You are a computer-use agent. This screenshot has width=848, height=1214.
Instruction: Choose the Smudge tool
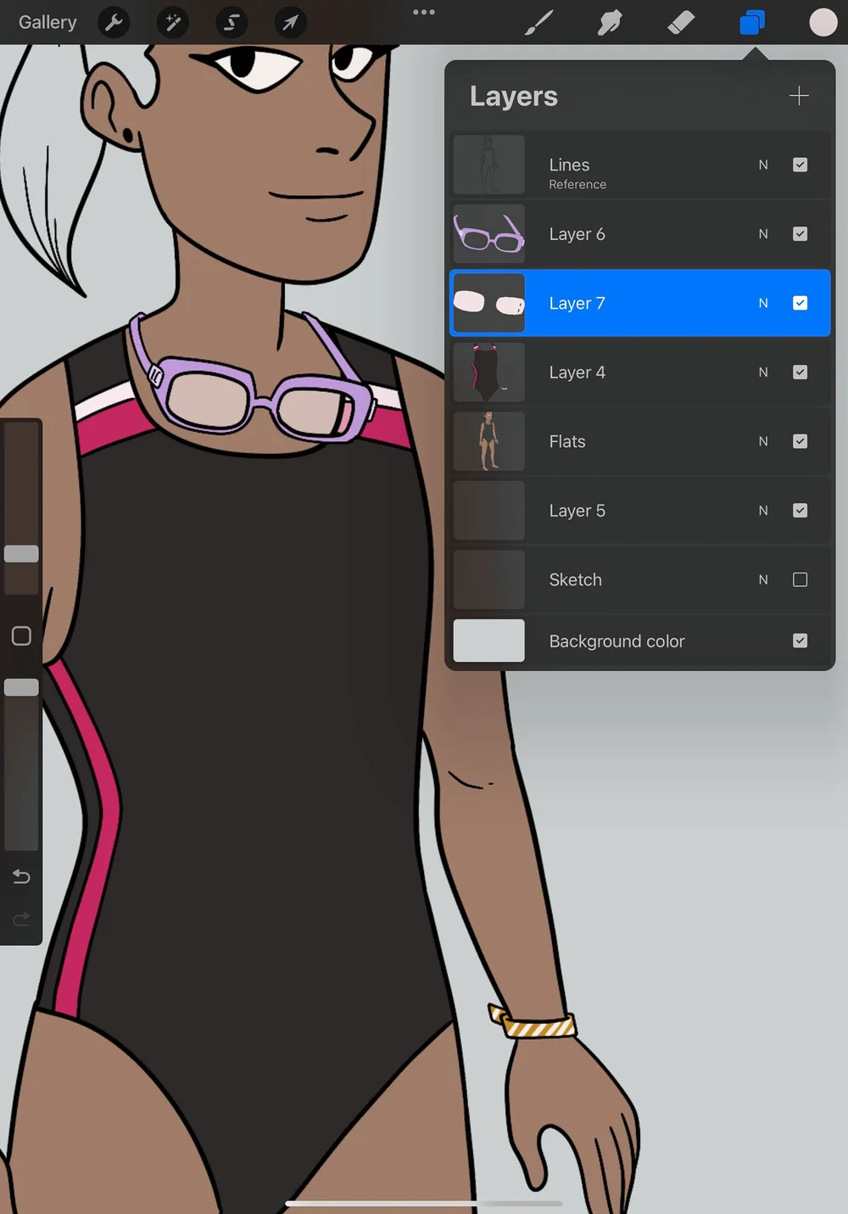610,23
